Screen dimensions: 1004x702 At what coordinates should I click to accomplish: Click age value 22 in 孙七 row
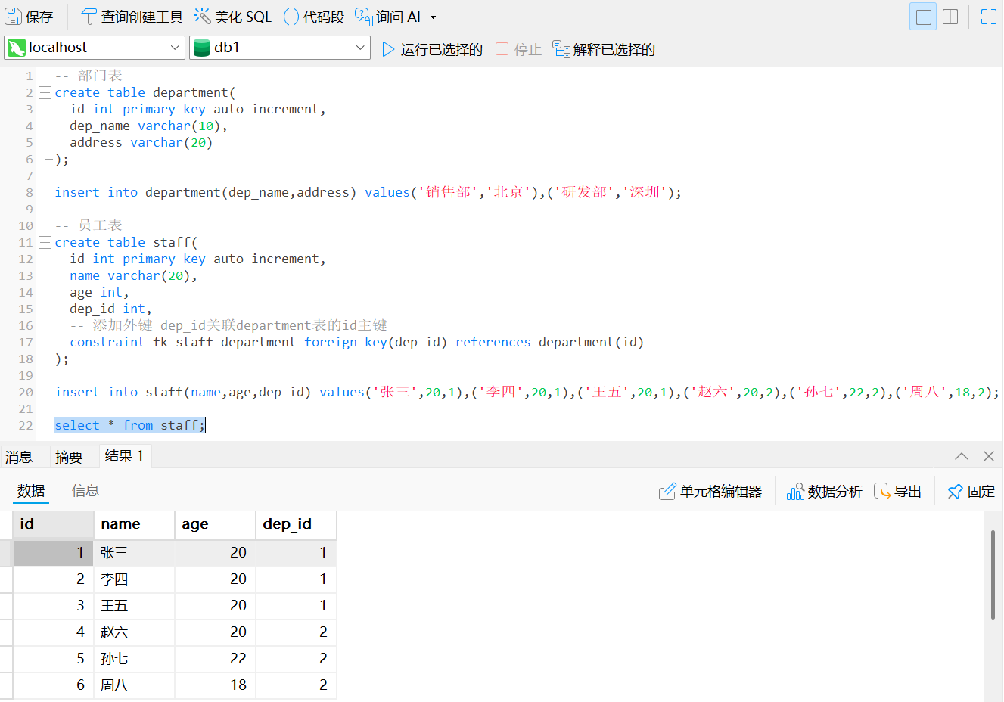click(215, 659)
